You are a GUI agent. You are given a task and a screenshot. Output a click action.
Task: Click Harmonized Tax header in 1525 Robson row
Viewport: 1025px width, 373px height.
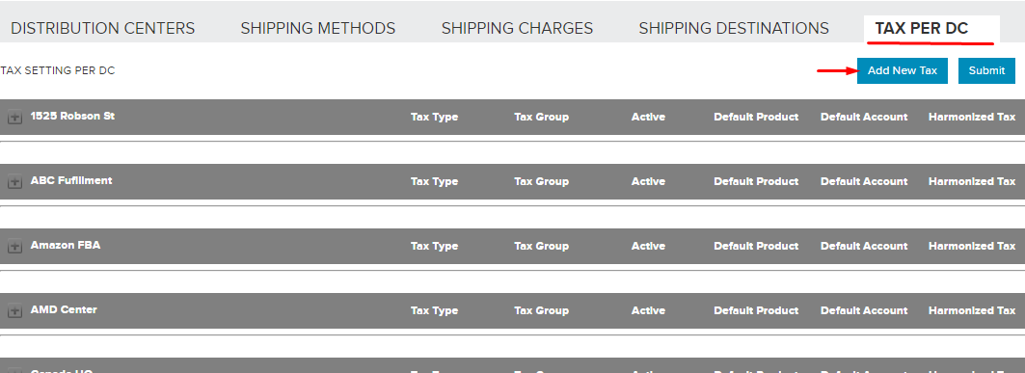tap(972, 117)
